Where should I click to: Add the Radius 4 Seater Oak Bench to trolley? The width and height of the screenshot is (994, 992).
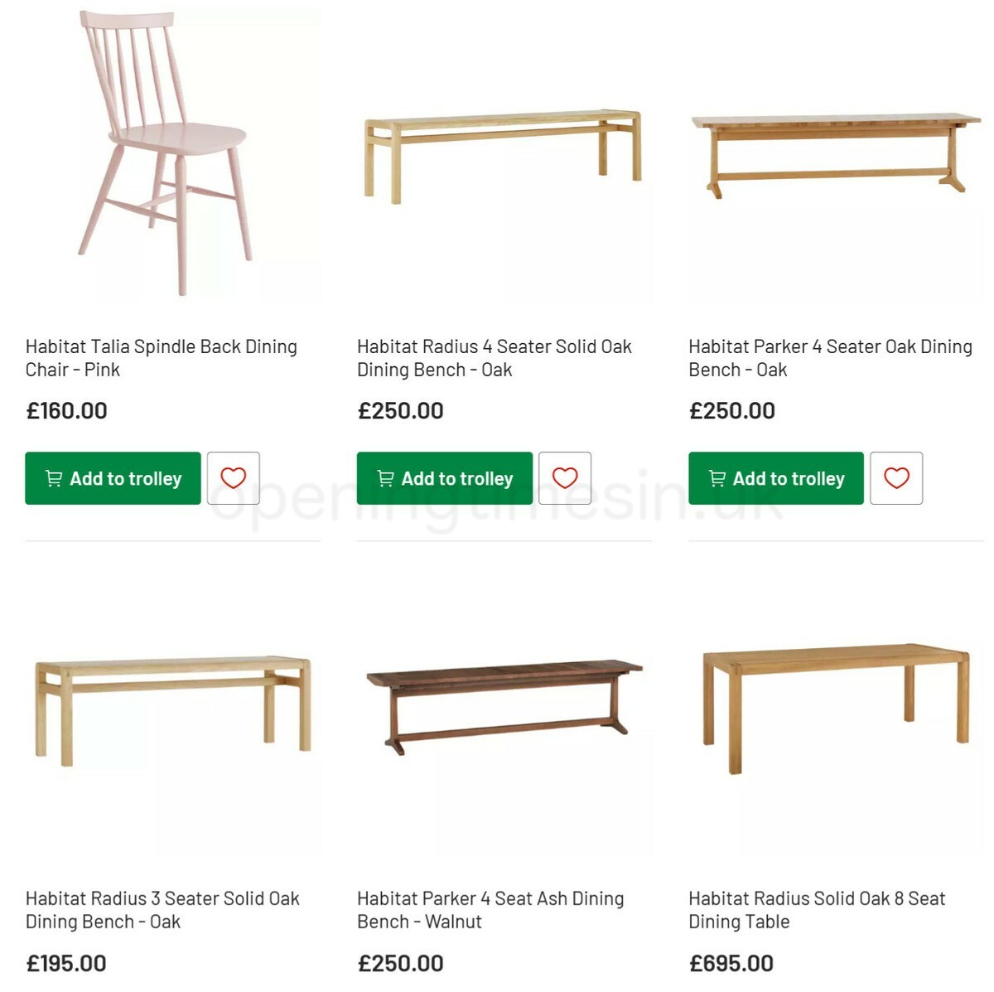pos(442,478)
